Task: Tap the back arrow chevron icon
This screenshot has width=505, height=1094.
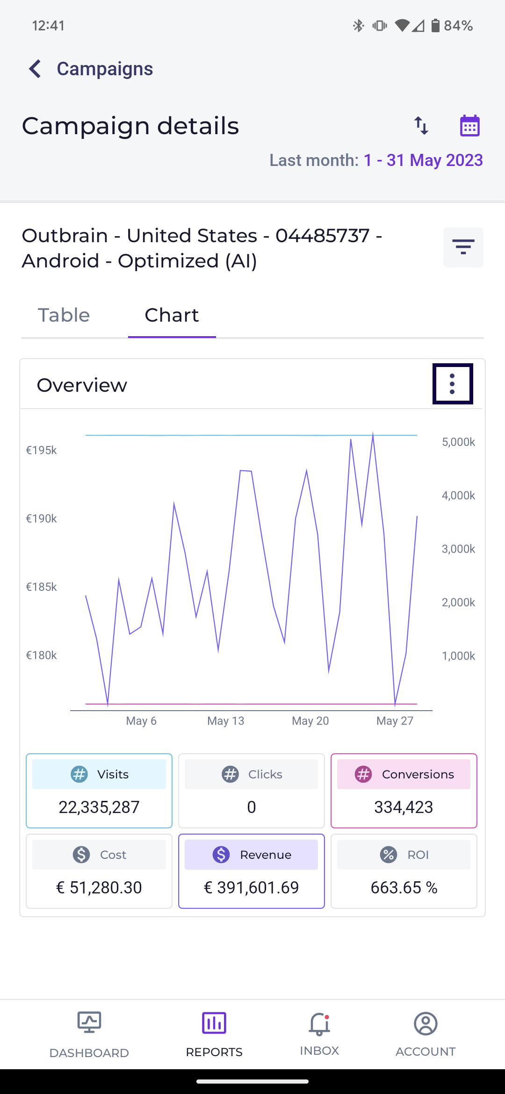Action: tap(35, 69)
